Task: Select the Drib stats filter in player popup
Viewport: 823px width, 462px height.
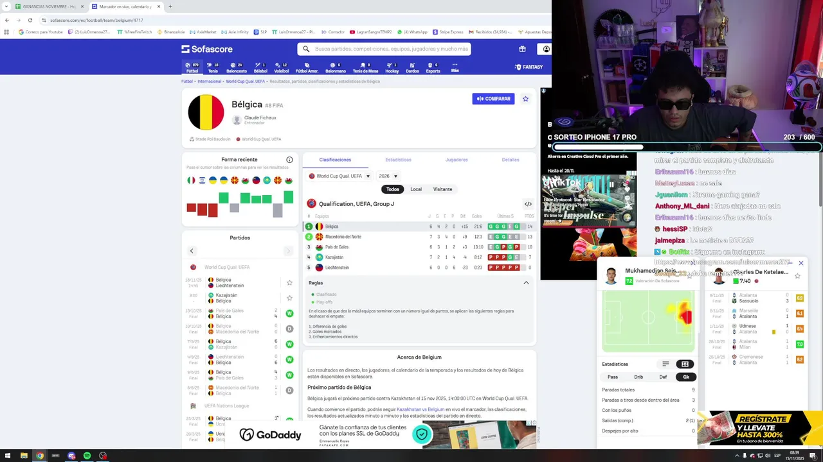Action: [x=638, y=377]
